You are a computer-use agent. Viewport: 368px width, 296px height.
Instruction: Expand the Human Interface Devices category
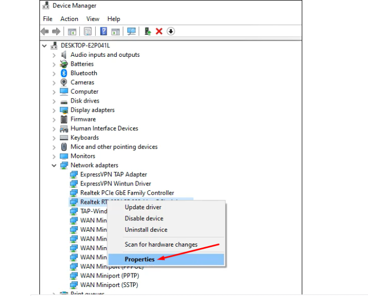54,129
